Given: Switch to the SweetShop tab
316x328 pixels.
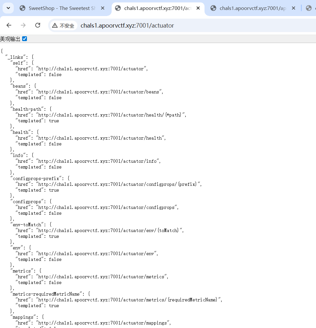Looking at the screenshot, I should (x=61, y=8).
